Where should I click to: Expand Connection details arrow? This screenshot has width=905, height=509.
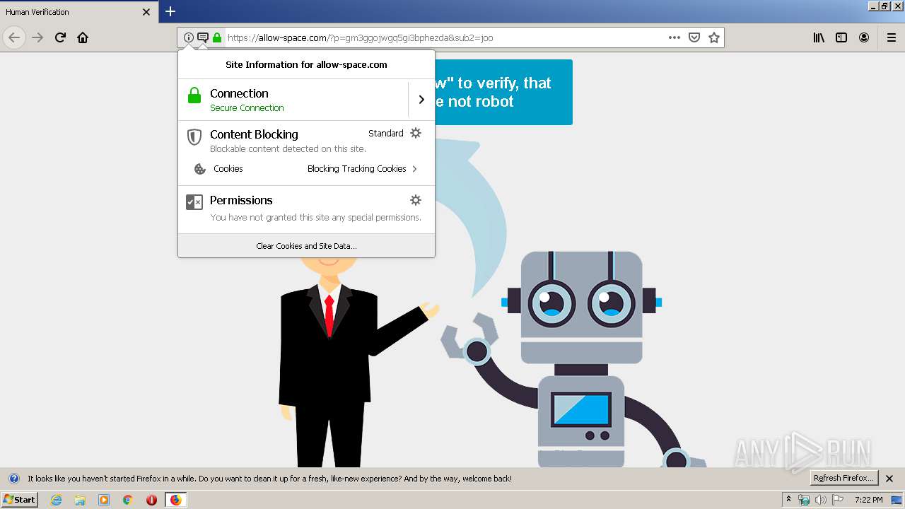pyautogui.click(x=421, y=100)
